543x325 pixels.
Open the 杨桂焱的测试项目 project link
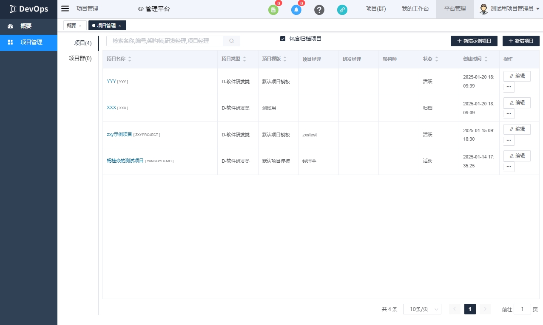[125, 161]
